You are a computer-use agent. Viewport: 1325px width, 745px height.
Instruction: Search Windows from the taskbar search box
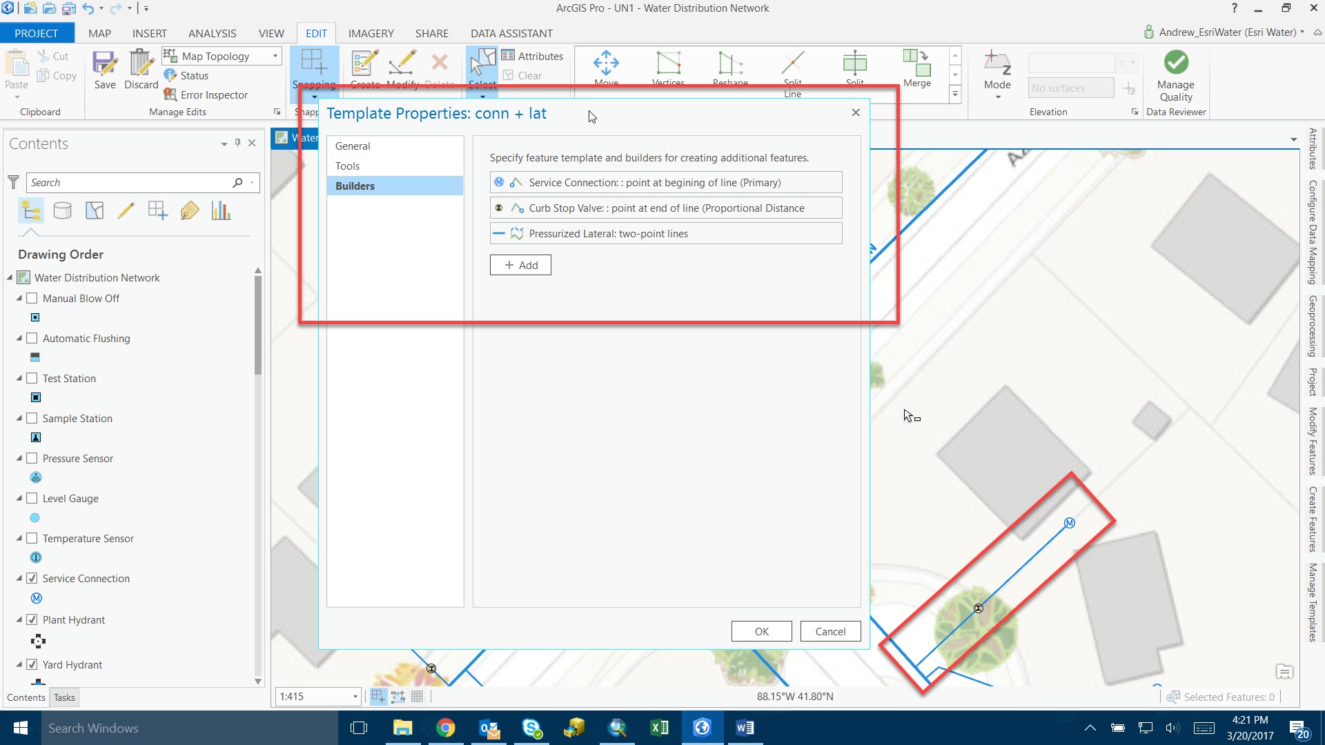[190, 728]
